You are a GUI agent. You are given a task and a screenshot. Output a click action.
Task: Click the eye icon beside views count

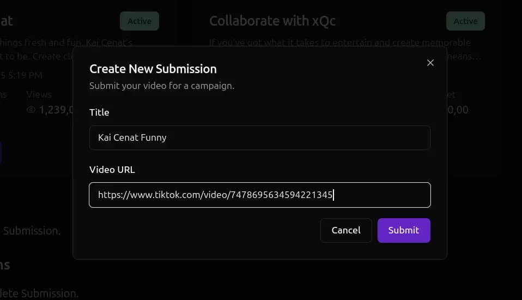31,110
